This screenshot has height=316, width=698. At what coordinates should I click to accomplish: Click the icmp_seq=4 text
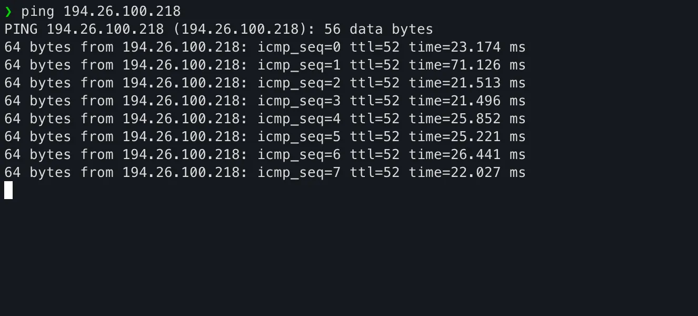(299, 119)
